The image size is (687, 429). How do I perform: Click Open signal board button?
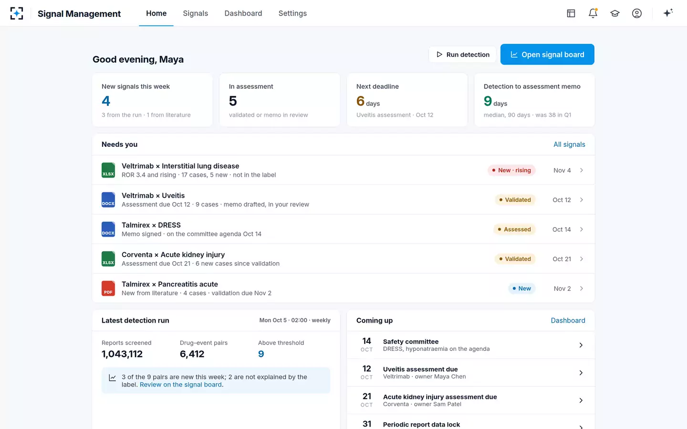tap(547, 54)
